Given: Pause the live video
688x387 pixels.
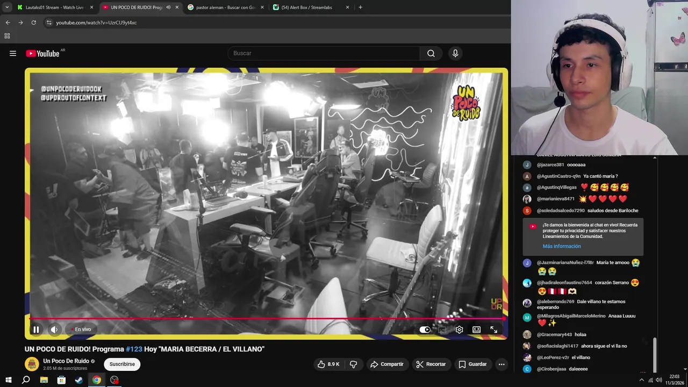Looking at the screenshot, I should pyautogui.click(x=36, y=329).
